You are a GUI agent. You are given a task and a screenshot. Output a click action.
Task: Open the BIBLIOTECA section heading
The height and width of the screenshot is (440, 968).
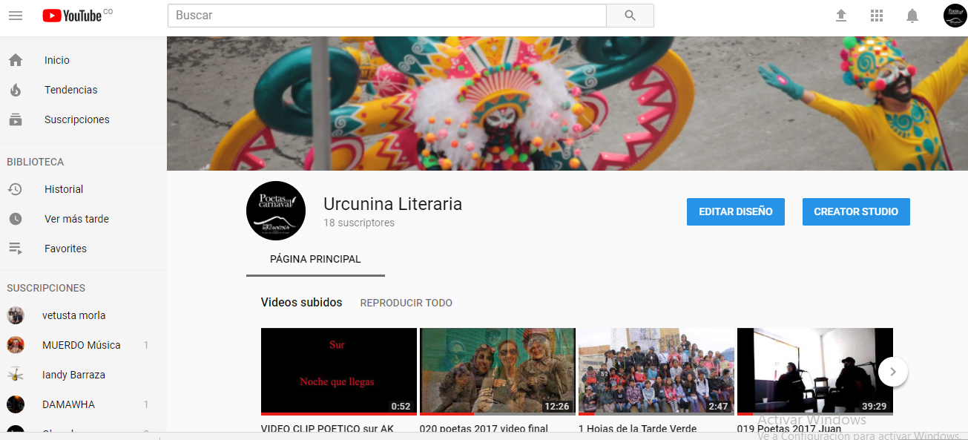36,162
